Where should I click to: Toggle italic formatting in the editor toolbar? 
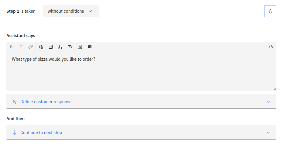[x=21, y=47]
